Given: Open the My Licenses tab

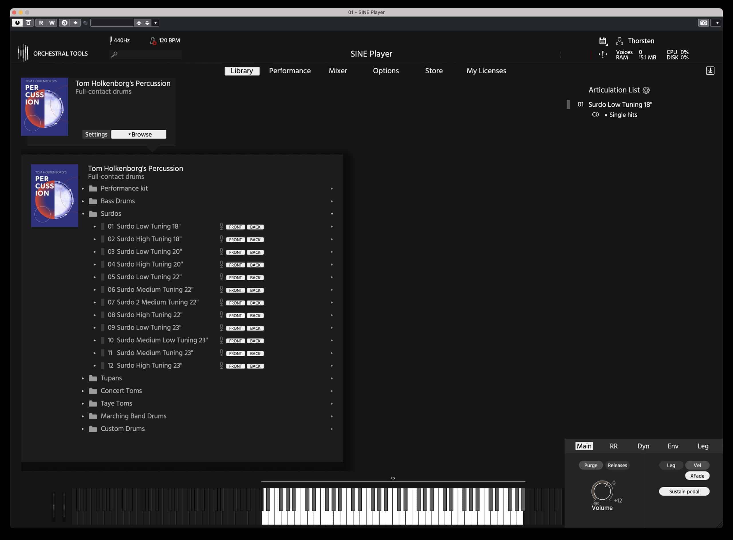Looking at the screenshot, I should (486, 71).
